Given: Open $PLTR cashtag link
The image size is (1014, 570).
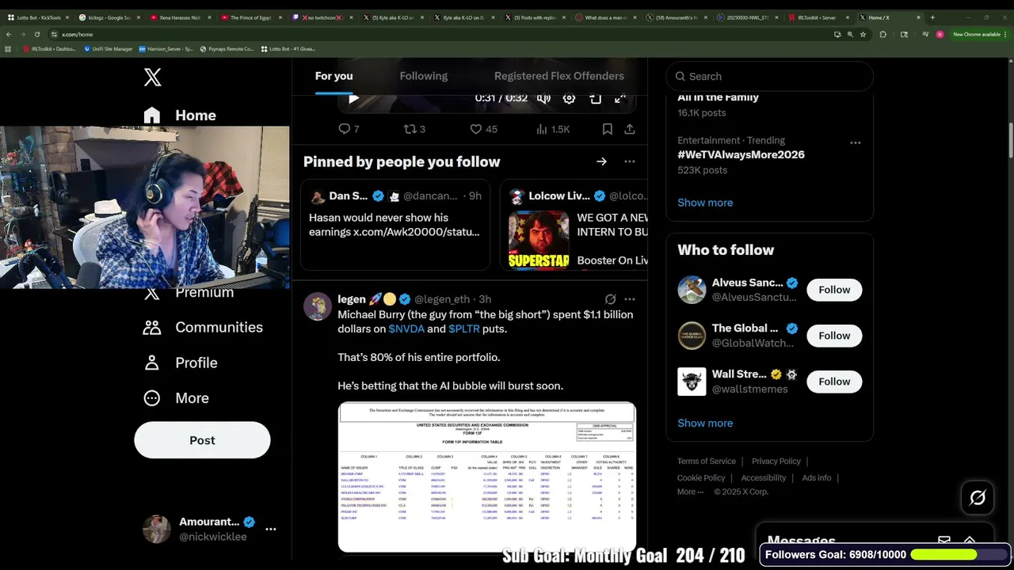Looking at the screenshot, I should tap(463, 329).
